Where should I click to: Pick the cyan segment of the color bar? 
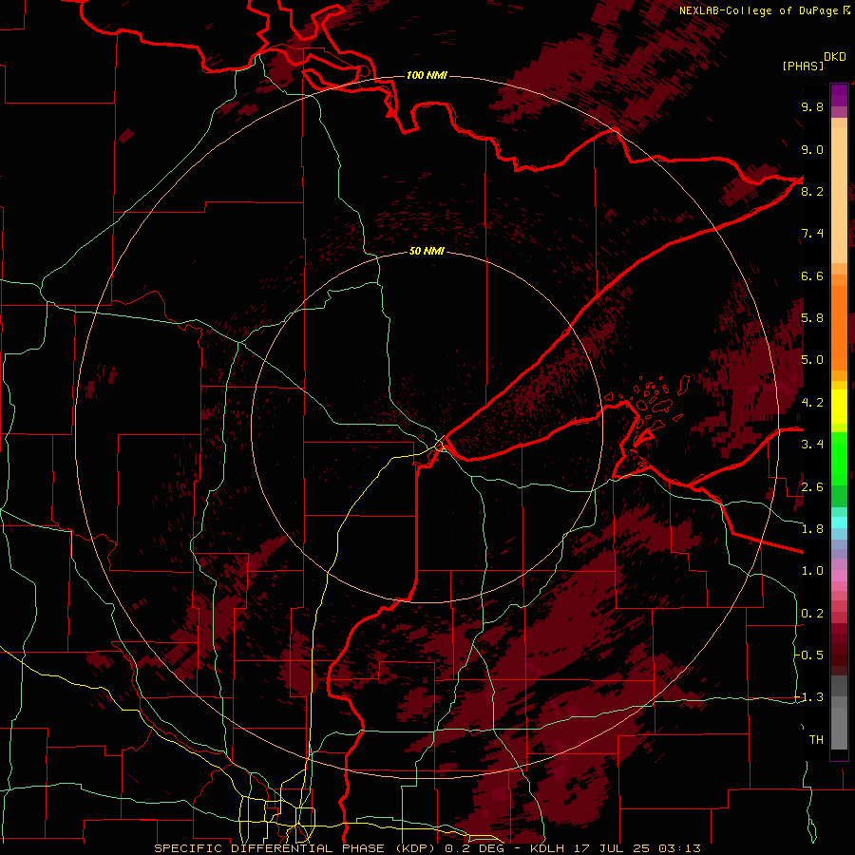point(839,522)
